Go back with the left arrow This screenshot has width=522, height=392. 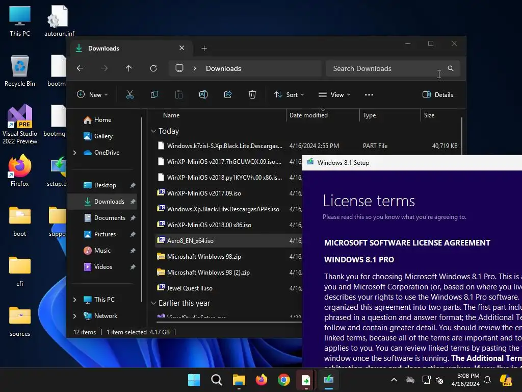(80, 68)
